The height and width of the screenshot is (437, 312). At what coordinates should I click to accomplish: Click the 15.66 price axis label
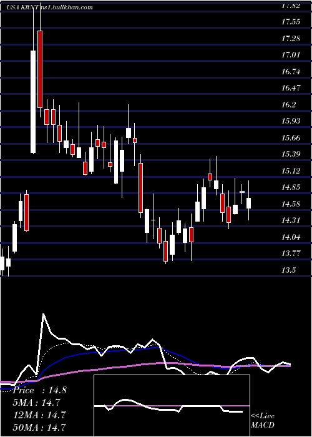click(x=291, y=138)
